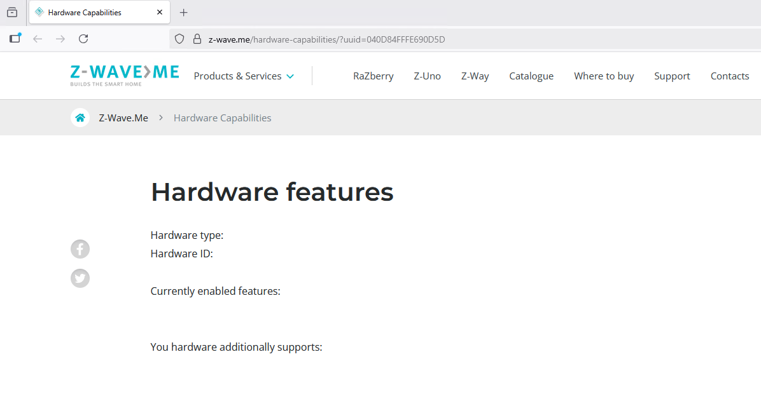Expand the Products & Services dropdown

coord(244,76)
